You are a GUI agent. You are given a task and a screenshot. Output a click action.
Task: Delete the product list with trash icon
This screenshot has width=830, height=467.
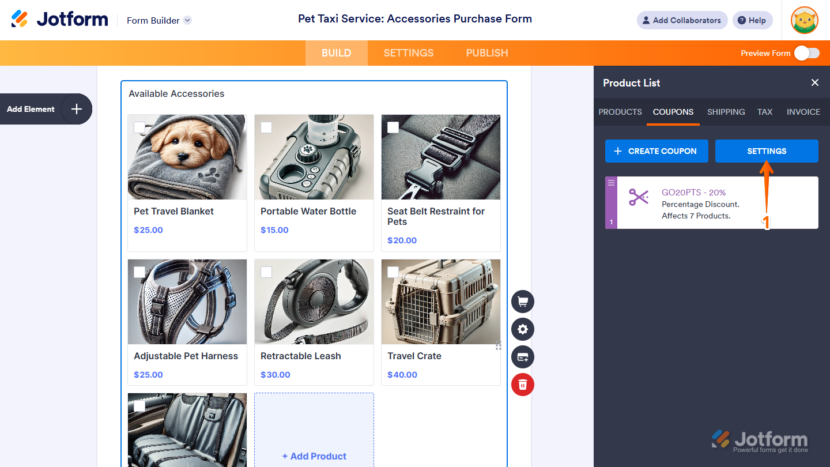(x=523, y=385)
